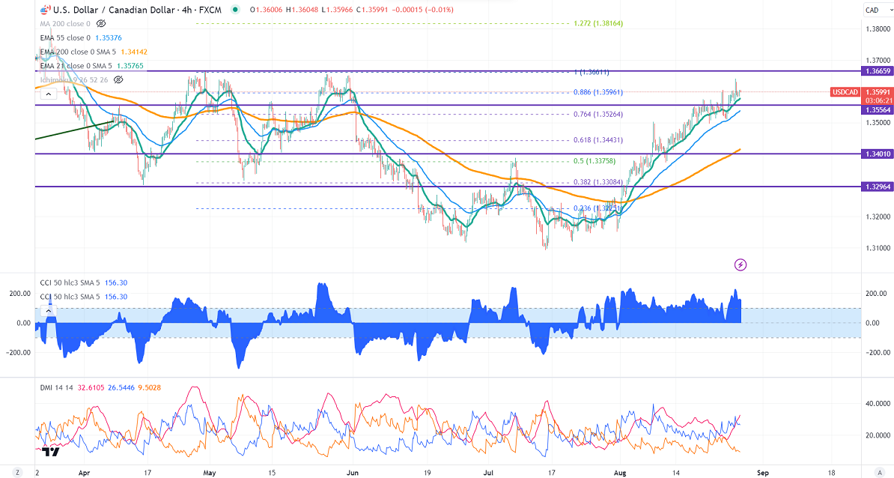
Task: Click the US/Canada flag symbol icon
Action: coord(44,10)
